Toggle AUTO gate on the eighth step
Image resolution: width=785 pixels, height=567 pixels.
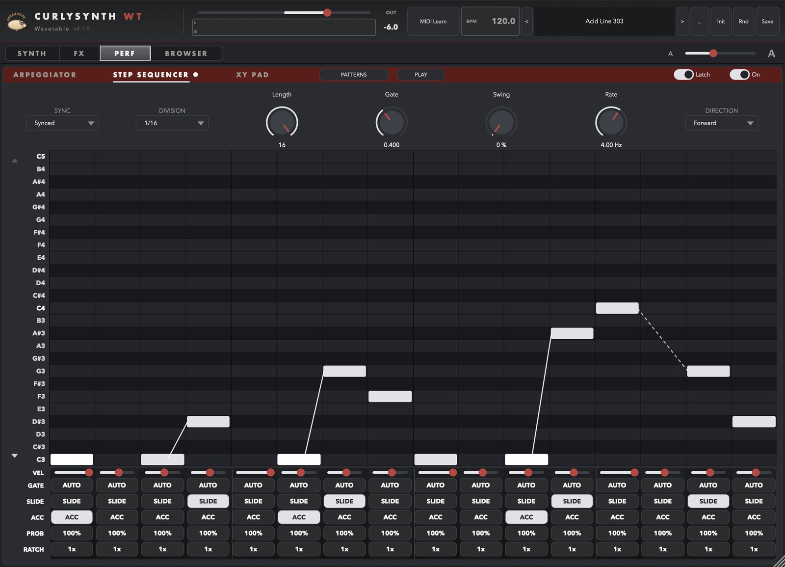tap(390, 485)
